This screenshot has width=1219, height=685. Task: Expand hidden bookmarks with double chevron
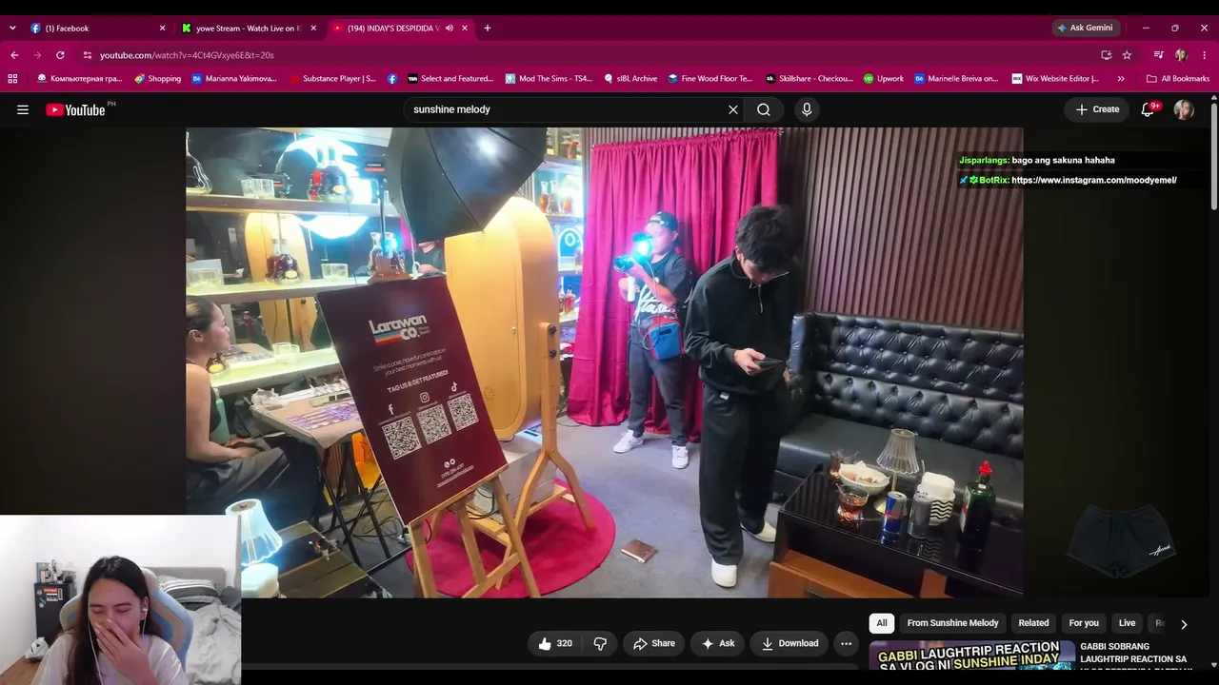pos(1121,79)
